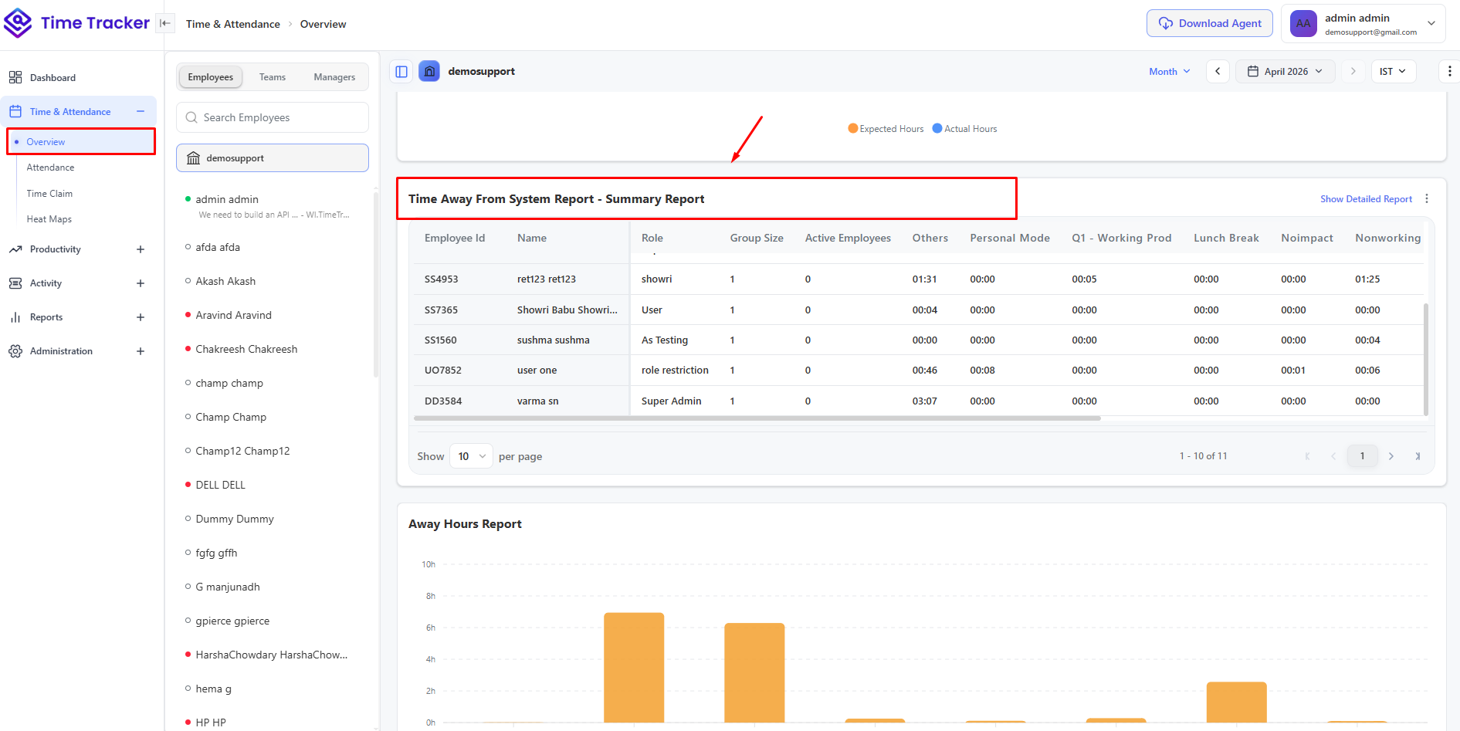
Task: Click the Productivity trend icon
Action: click(15, 249)
